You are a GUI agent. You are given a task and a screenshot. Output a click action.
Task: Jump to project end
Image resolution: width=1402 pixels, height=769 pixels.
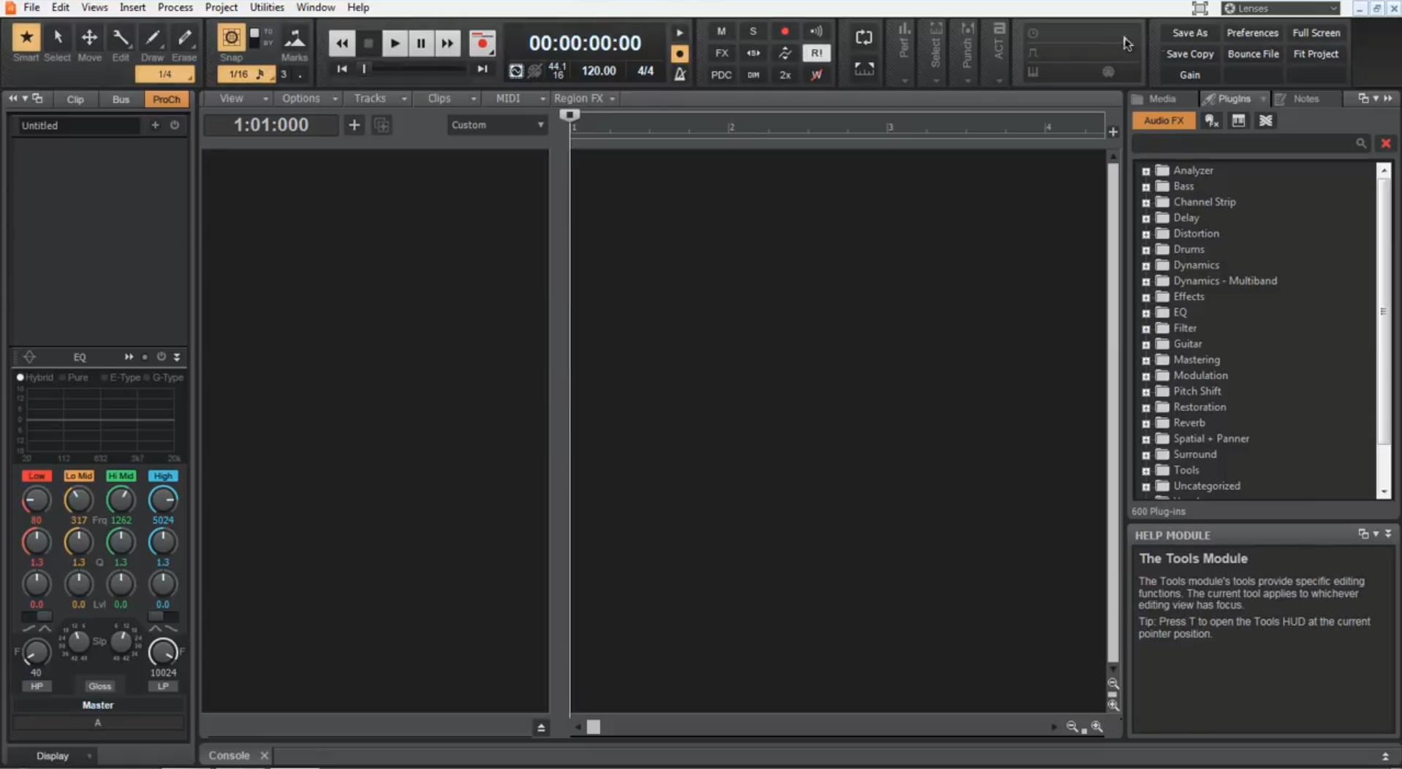tap(482, 69)
